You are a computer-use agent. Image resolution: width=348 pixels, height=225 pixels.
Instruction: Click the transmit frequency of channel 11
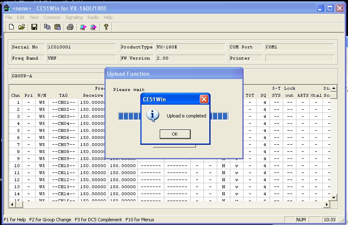coord(123,173)
